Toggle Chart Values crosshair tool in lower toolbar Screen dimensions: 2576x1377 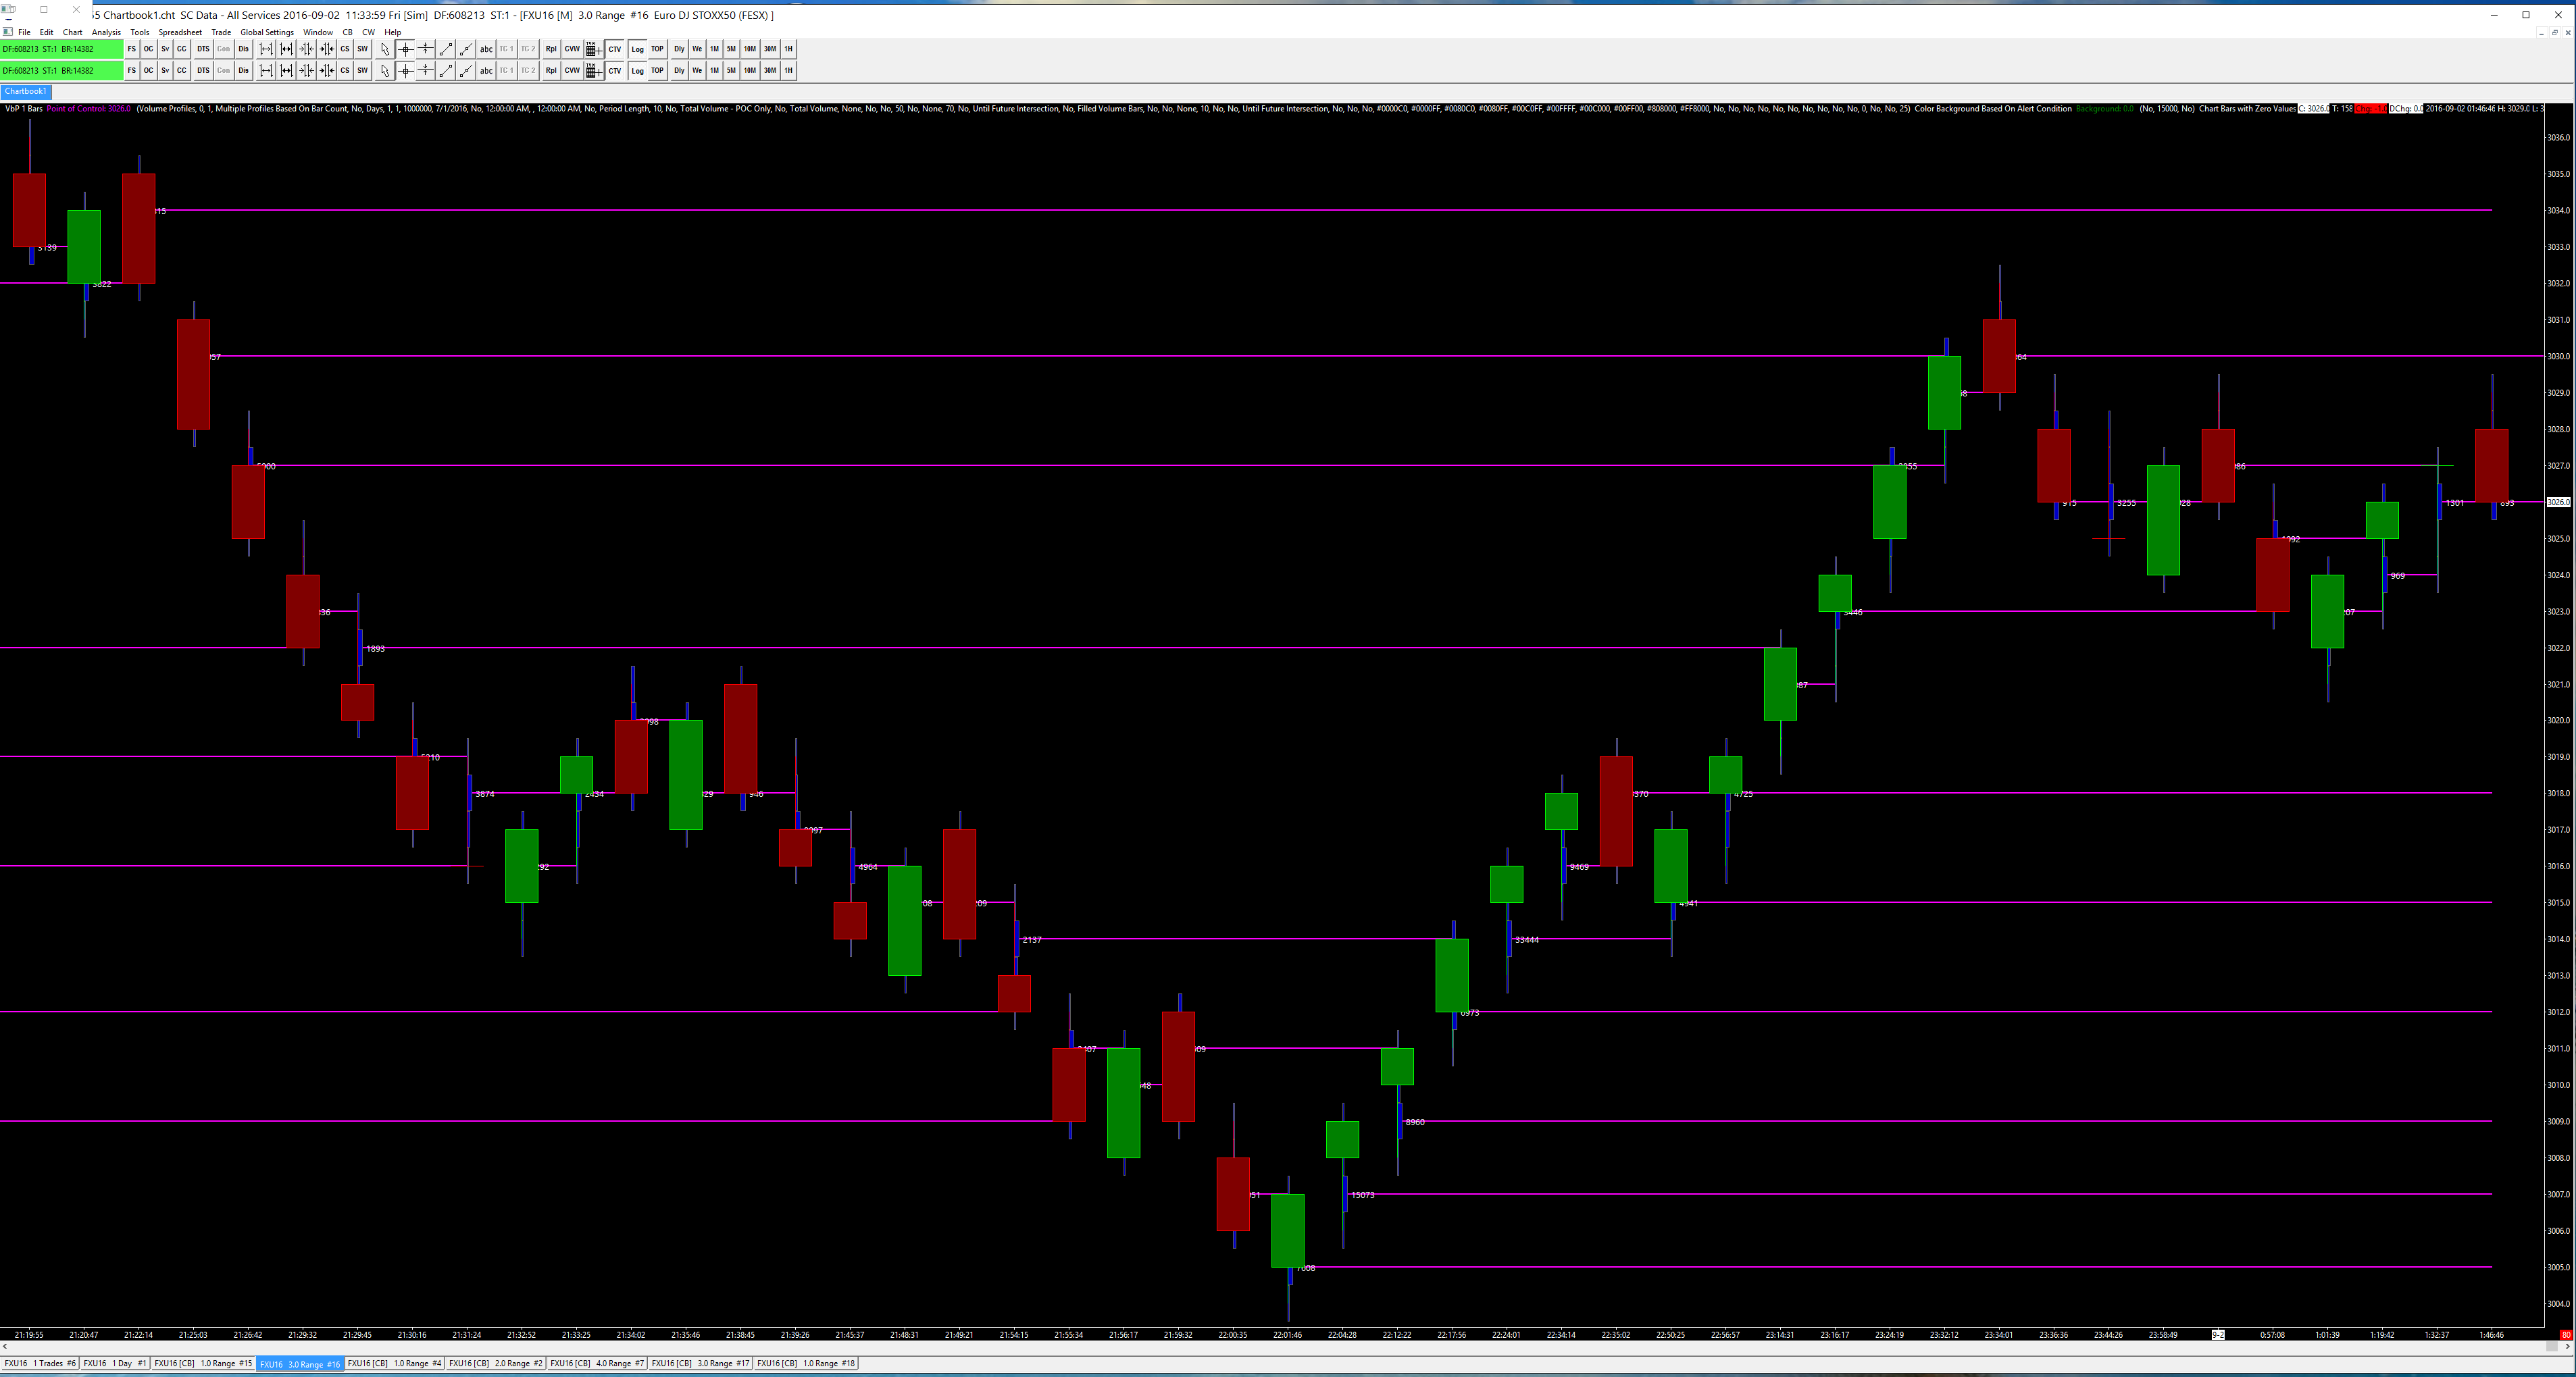405,71
